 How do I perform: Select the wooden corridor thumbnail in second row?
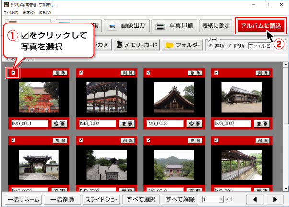(x=242, y=165)
